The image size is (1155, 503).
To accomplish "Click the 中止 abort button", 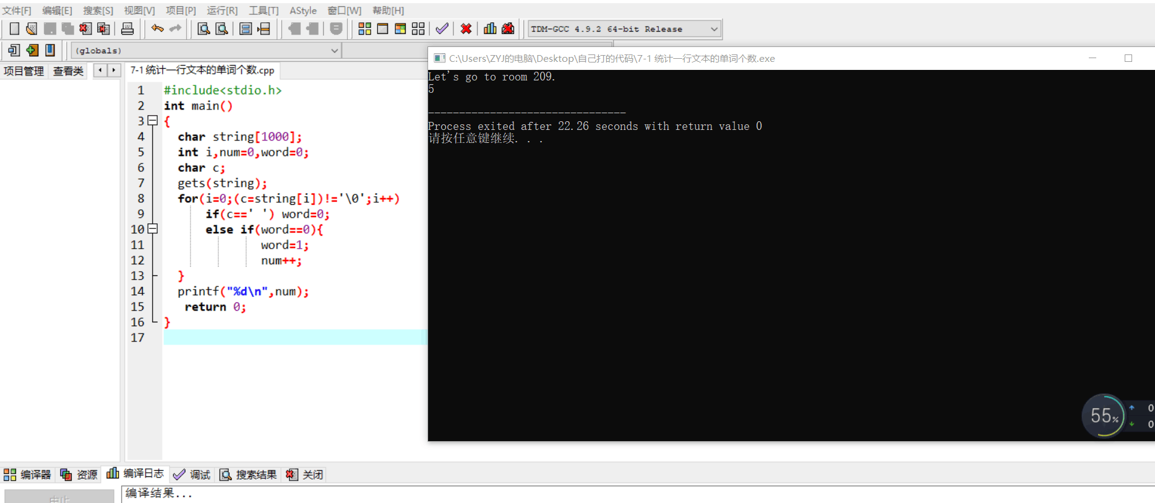I will click(59, 497).
